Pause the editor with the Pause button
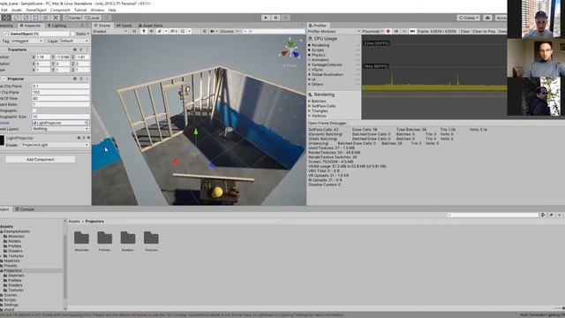The image size is (565, 318). [275, 18]
